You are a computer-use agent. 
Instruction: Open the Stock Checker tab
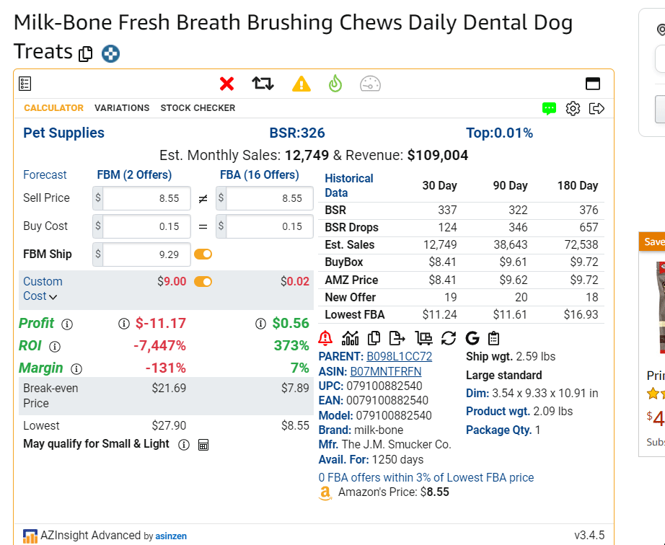pyautogui.click(x=198, y=108)
